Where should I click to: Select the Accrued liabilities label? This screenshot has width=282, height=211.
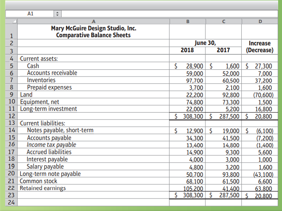coord(49,152)
